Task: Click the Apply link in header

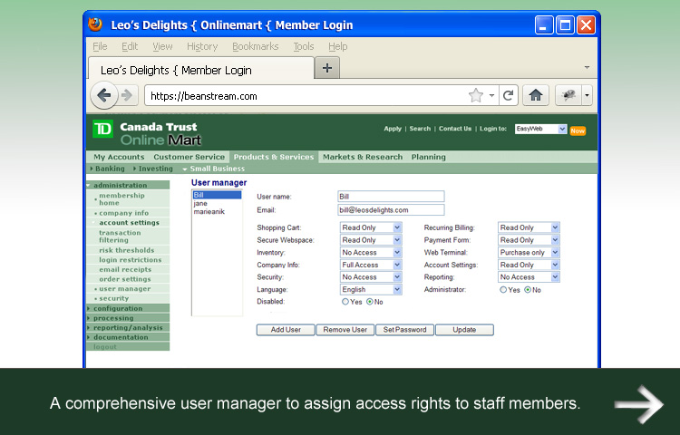Action: coord(393,129)
